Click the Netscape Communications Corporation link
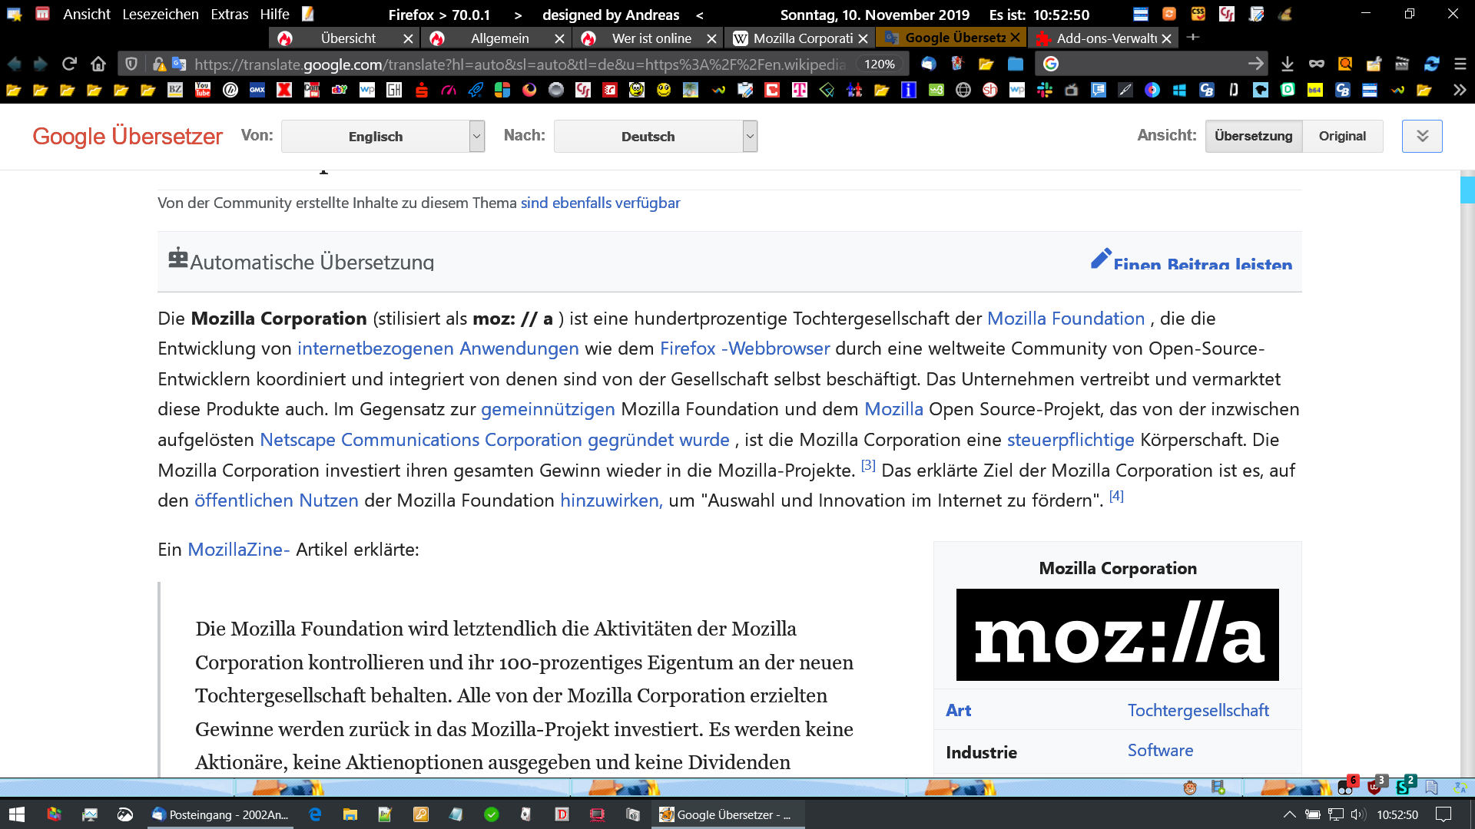Viewport: 1475px width, 829px height. pyautogui.click(x=420, y=440)
